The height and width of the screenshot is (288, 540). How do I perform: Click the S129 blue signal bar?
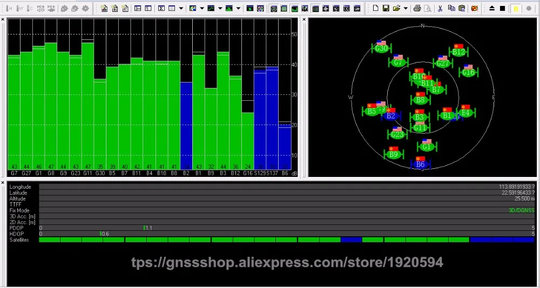260,119
